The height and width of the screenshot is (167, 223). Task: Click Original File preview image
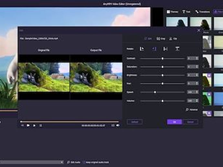click(x=44, y=77)
